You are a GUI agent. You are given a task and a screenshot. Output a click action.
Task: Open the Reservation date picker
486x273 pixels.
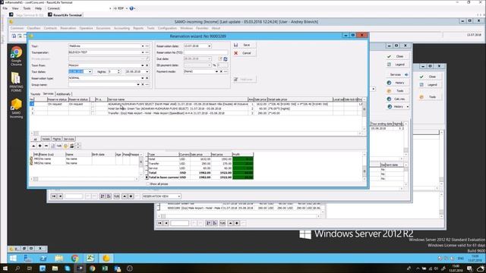coord(210,46)
